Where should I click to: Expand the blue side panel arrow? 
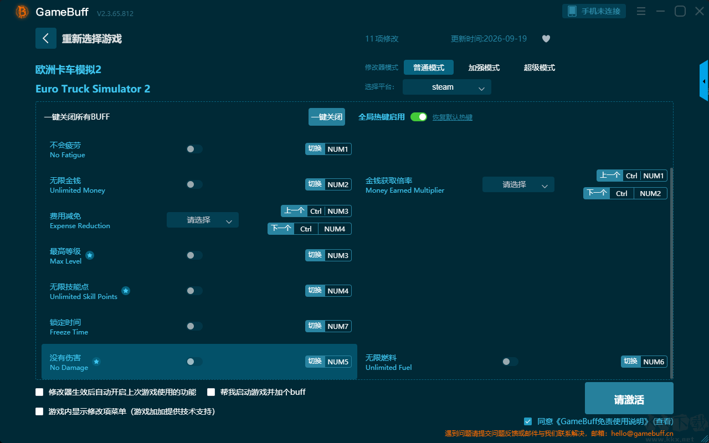click(704, 81)
